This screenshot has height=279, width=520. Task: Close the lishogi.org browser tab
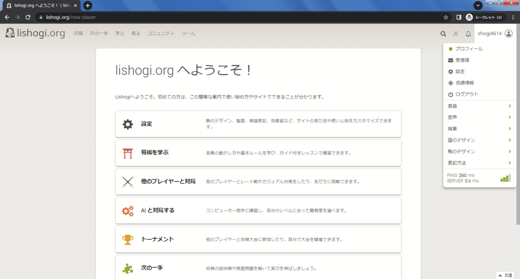(x=75, y=6)
